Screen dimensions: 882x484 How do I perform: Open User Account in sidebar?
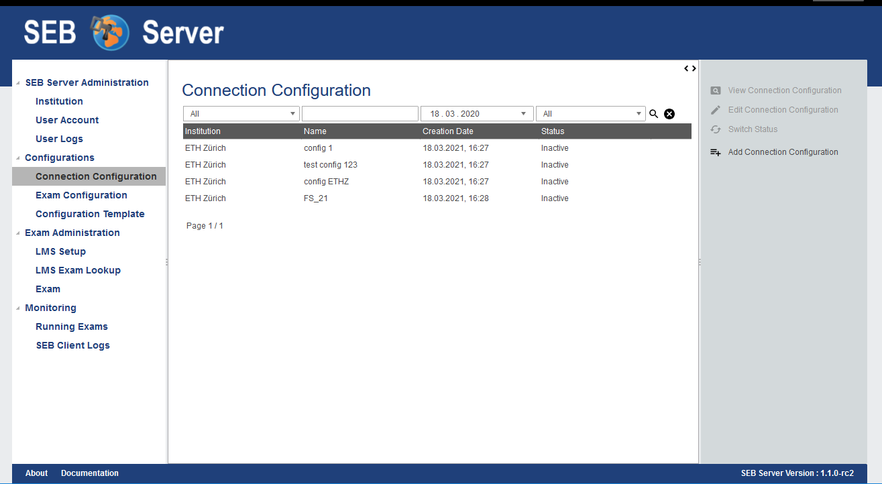click(x=67, y=120)
